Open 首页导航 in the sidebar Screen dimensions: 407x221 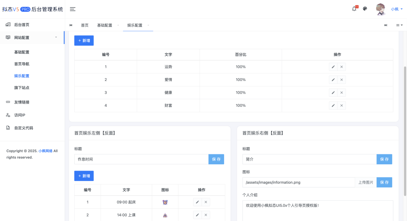(22, 64)
